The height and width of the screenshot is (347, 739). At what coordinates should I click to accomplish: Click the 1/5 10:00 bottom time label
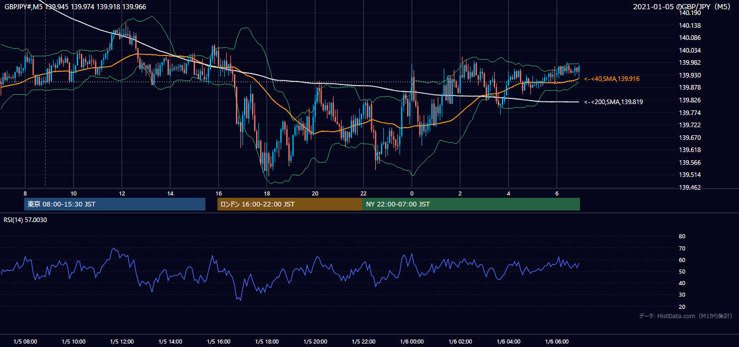(x=73, y=342)
